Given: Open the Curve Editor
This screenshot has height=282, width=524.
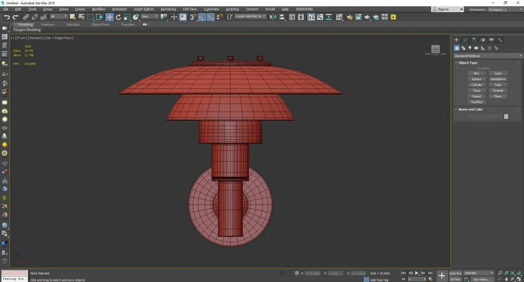Looking at the screenshot, I should click(320, 17).
